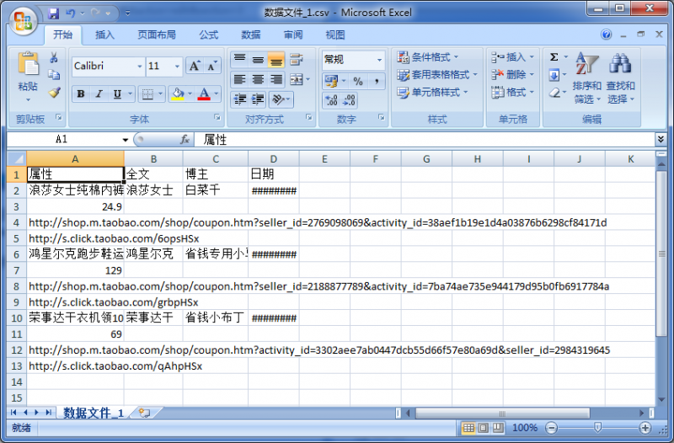
Task: Decrease decimal places
Action: click(x=349, y=100)
